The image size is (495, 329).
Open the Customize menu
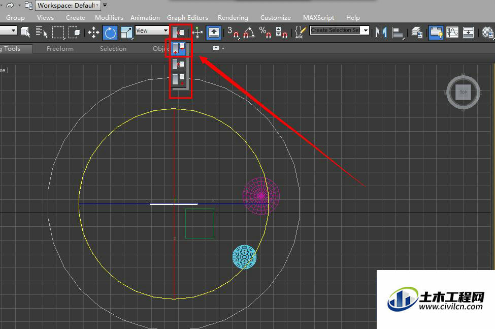point(275,18)
